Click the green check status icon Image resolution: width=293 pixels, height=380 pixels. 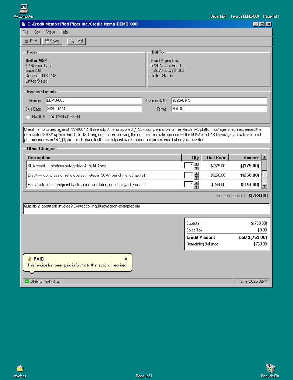27,281
